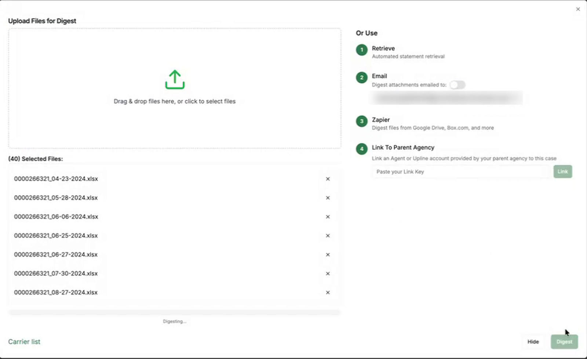Click the Digest button
587x359 pixels.
coord(564,342)
